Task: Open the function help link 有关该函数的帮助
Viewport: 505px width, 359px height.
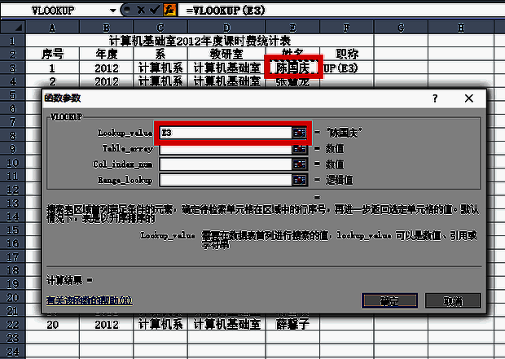Action: 90,300
